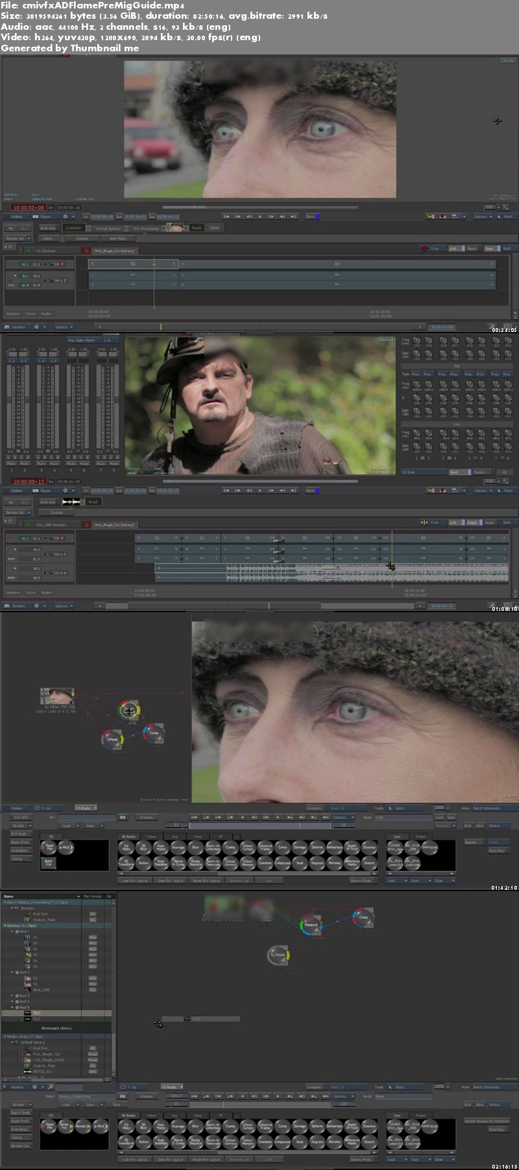Collapse the Desktop (11 Clips) tree

(5, 925)
